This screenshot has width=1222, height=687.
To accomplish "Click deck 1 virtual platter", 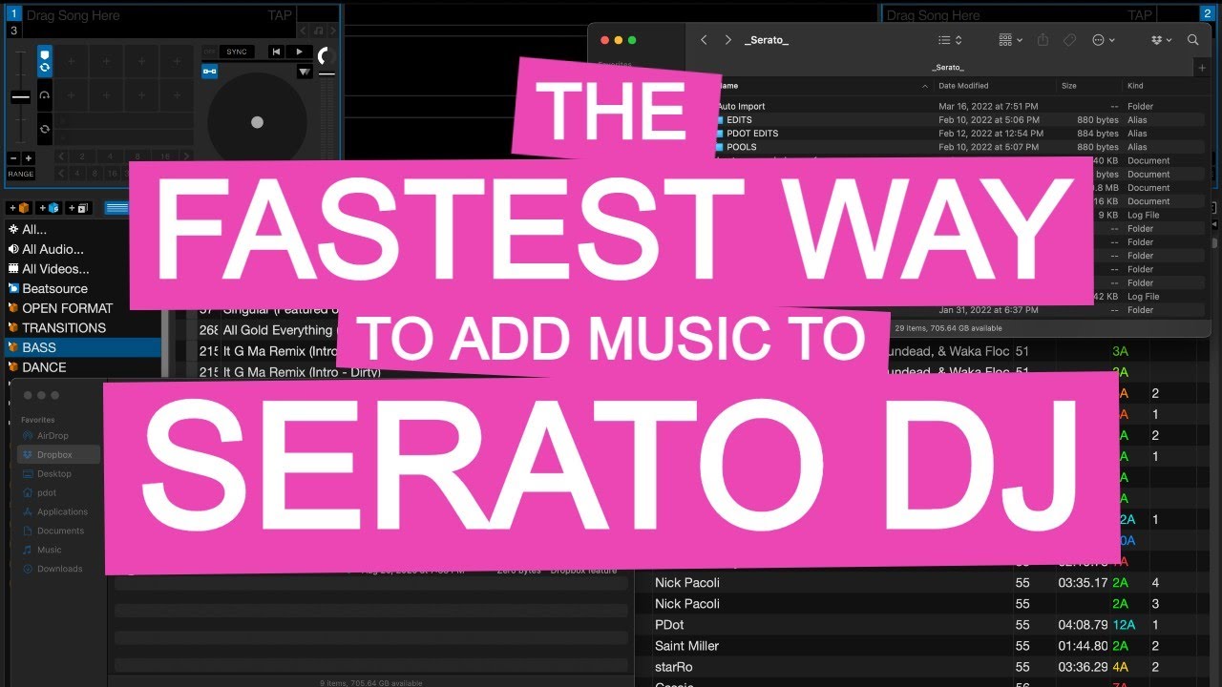I will [x=257, y=122].
